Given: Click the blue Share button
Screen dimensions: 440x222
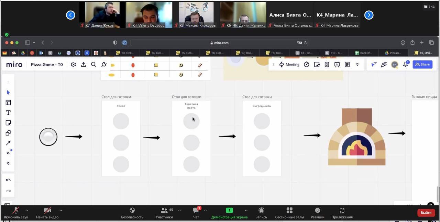Looking at the screenshot, I should coord(422,65).
